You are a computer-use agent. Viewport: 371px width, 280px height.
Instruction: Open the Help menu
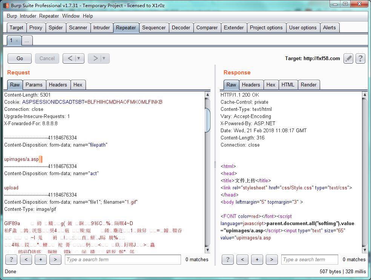(88, 16)
